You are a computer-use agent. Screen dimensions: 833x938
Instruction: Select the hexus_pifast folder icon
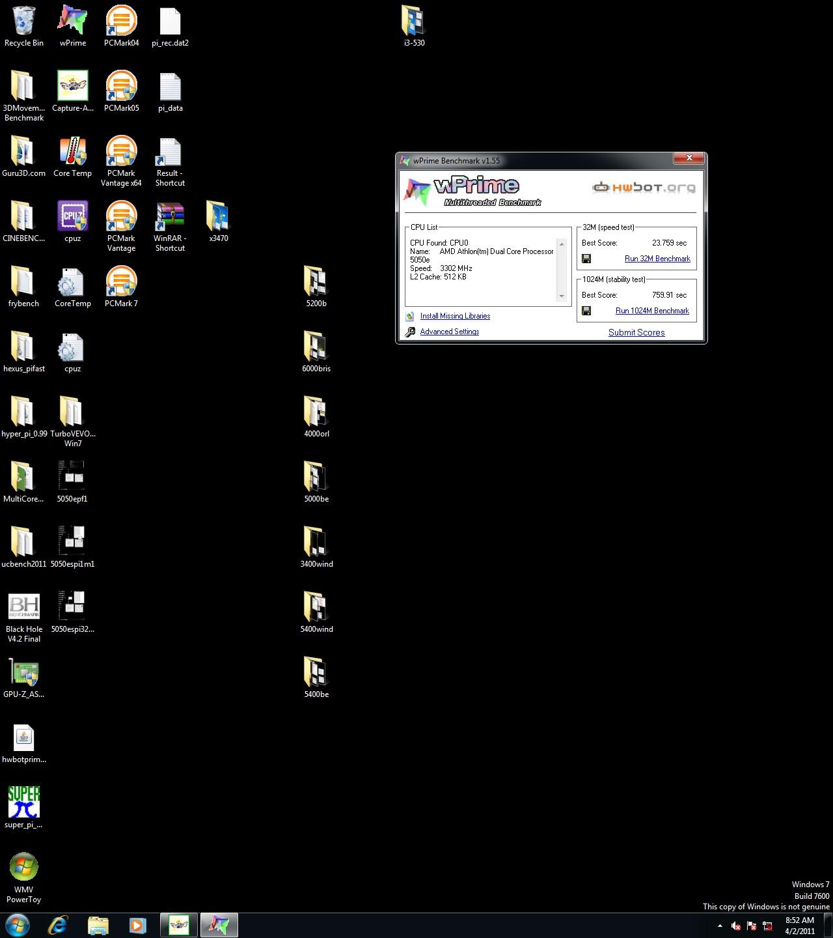coord(23,347)
